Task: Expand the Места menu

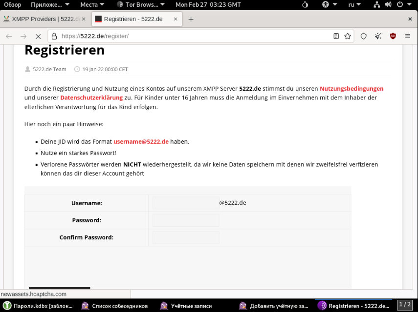Action: pyautogui.click(x=92, y=4)
